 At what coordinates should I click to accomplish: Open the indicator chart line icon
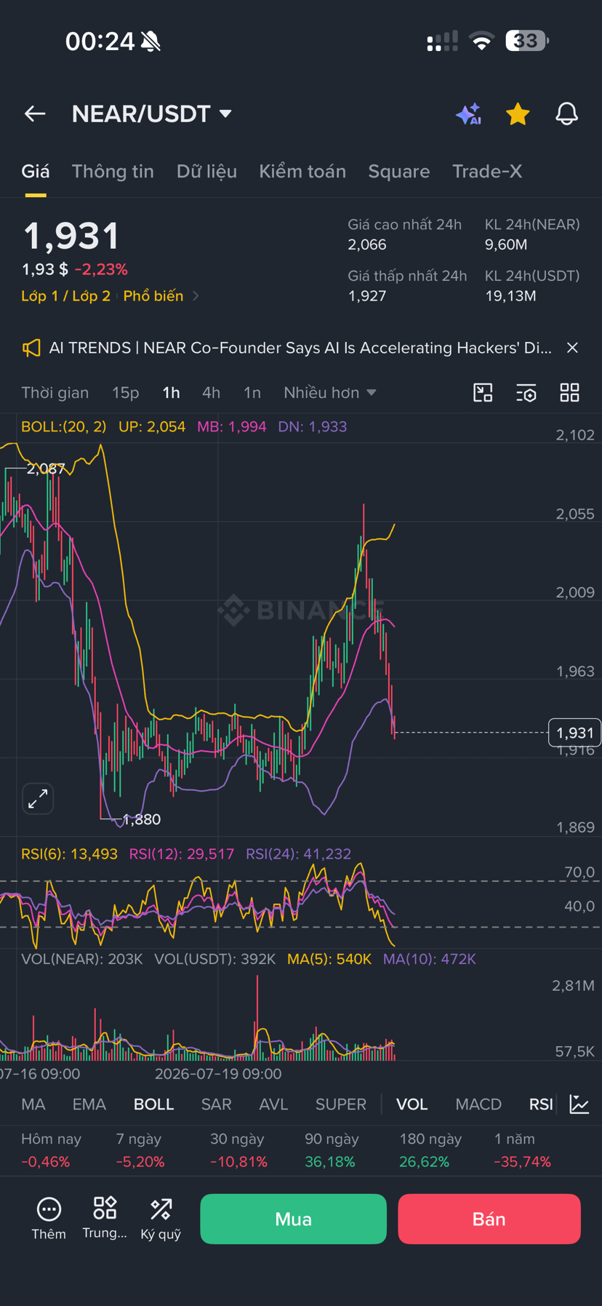pos(579,1104)
